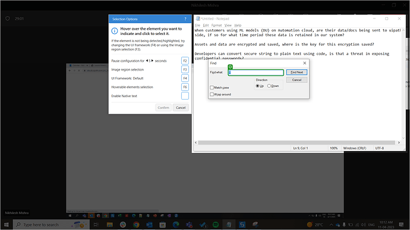The image size is (410, 230).
Task: Open File Explorer from taskbar
Action: pos(109,225)
